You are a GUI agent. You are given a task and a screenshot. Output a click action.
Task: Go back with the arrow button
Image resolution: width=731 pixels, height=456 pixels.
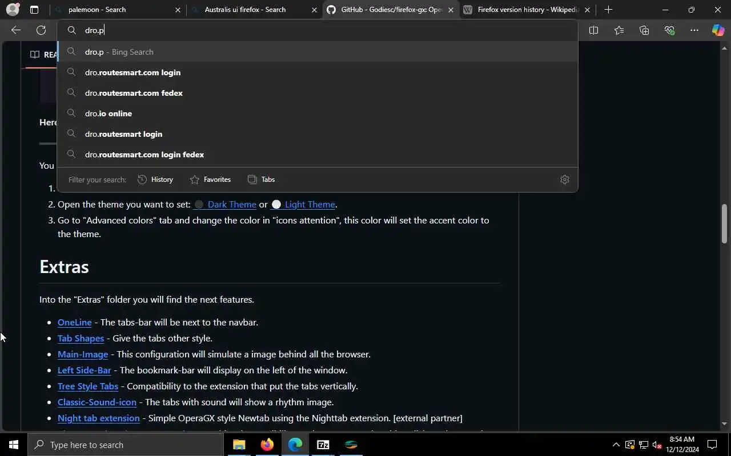click(x=16, y=30)
